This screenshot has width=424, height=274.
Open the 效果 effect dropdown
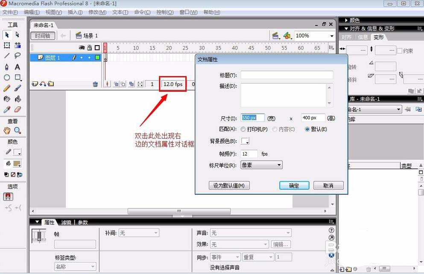(240, 244)
